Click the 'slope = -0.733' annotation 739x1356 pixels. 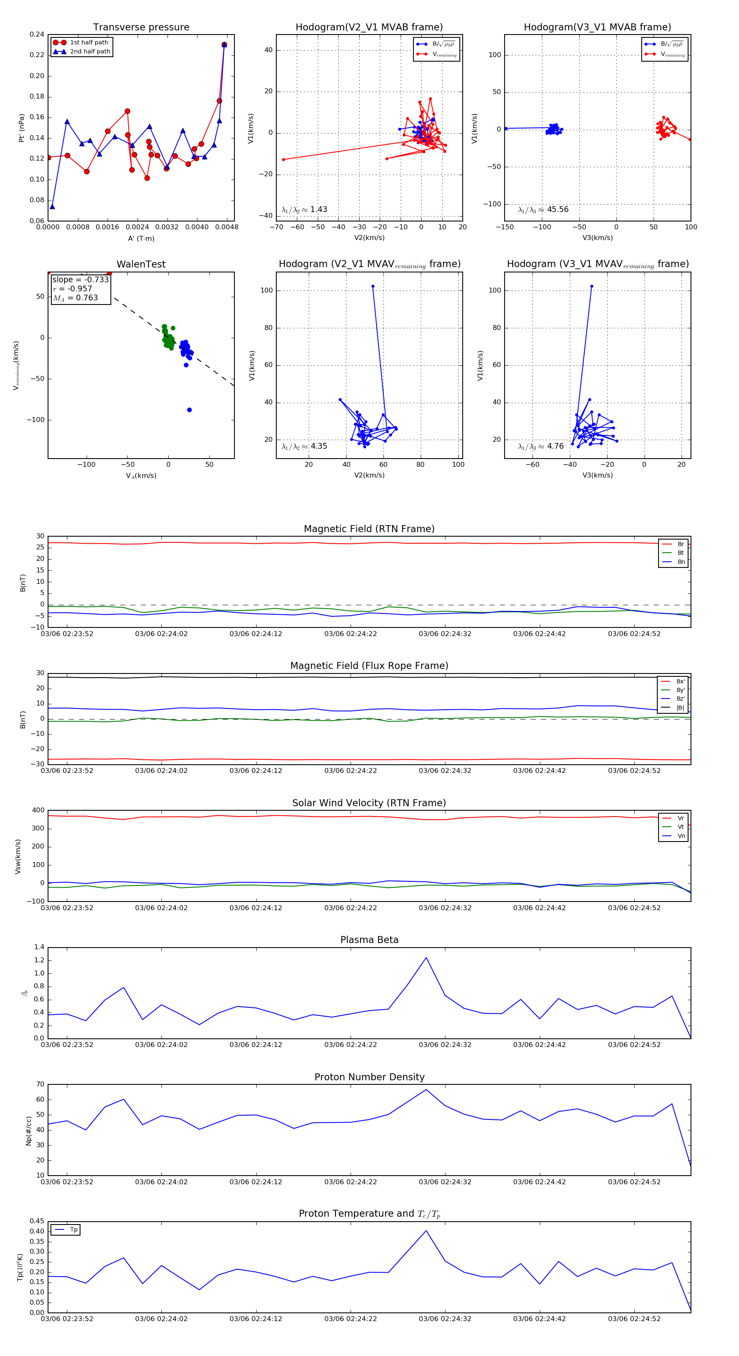click(80, 279)
